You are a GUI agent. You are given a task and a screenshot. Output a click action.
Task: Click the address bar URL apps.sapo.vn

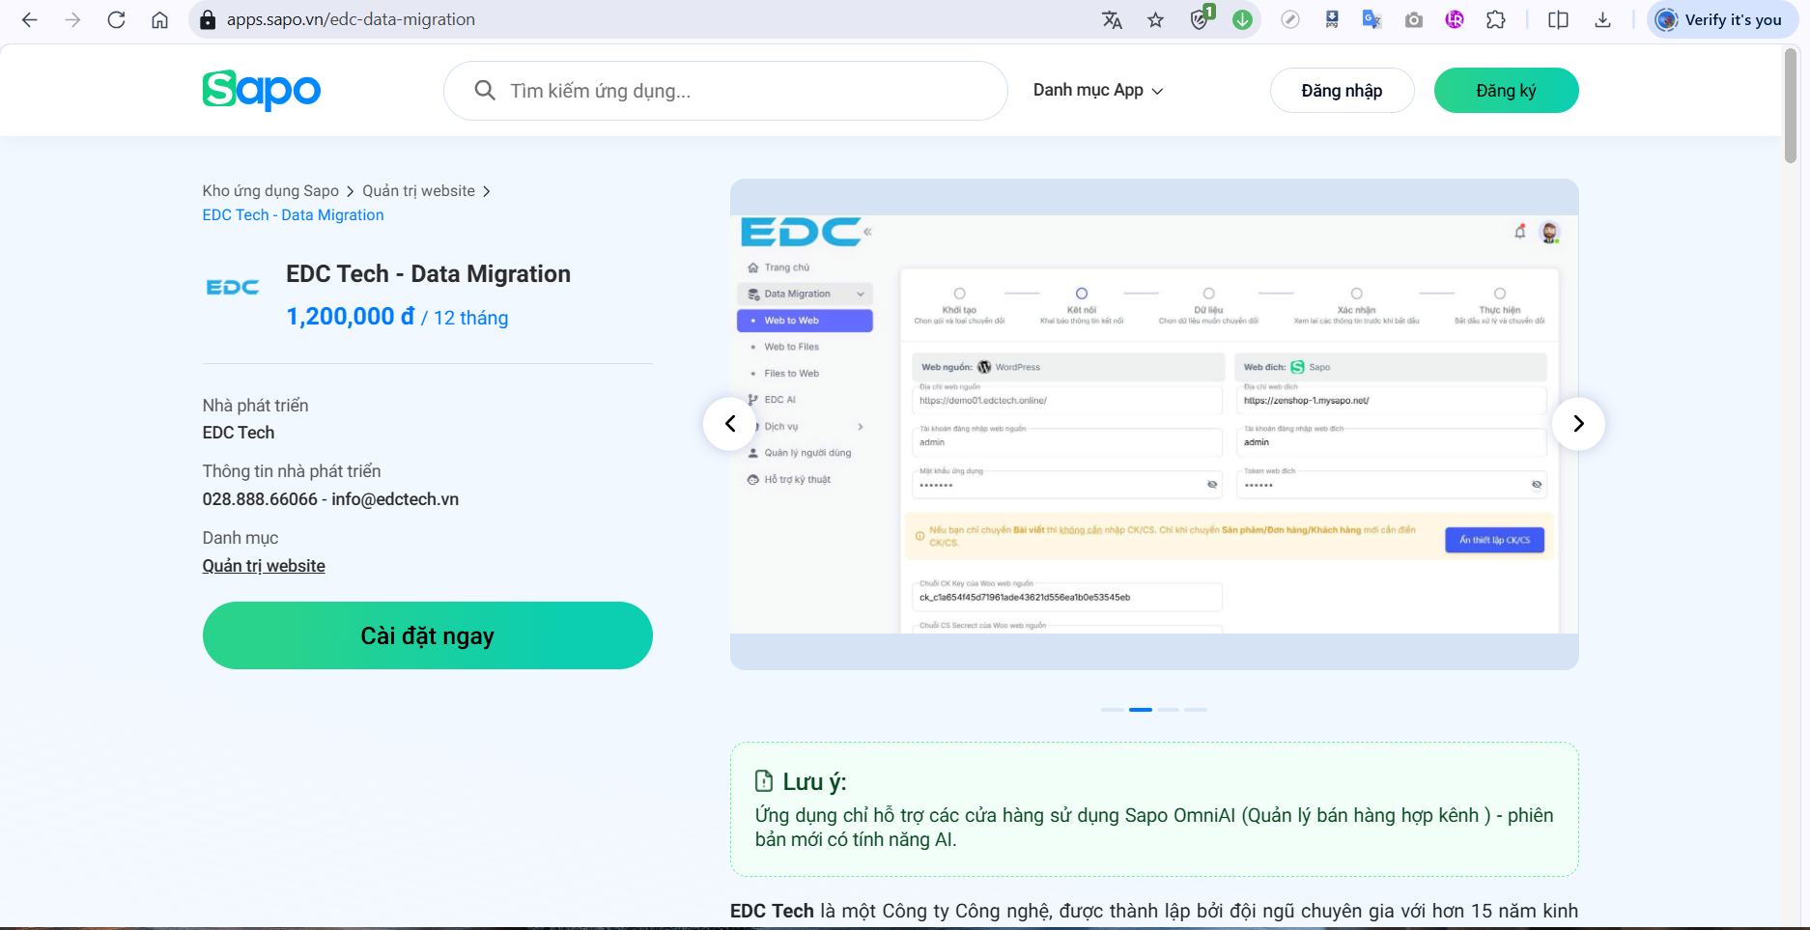tap(351, 19)
